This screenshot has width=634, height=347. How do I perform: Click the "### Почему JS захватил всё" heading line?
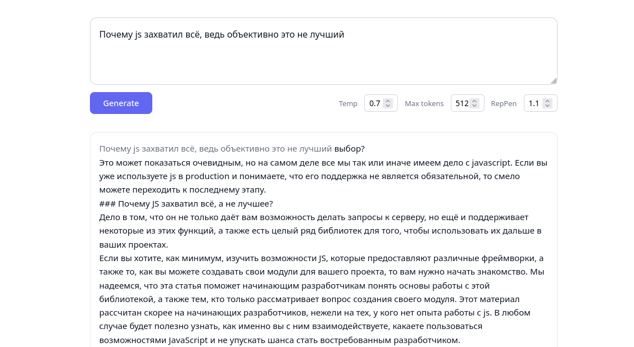(186, 204)
